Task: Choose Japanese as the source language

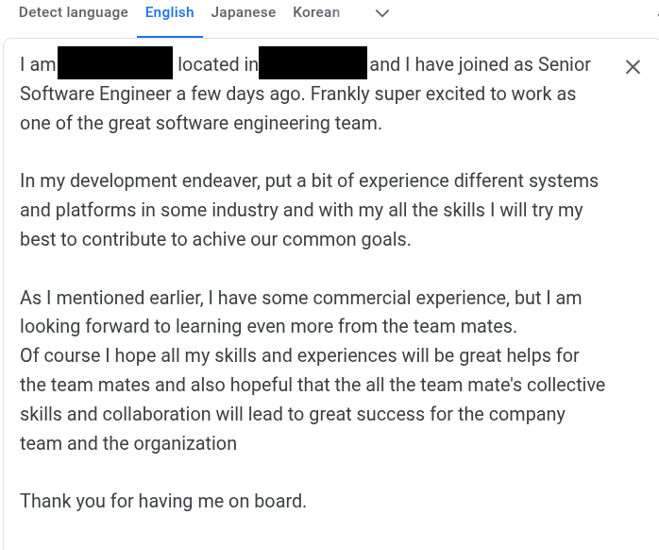Action: tap(243, 12)
